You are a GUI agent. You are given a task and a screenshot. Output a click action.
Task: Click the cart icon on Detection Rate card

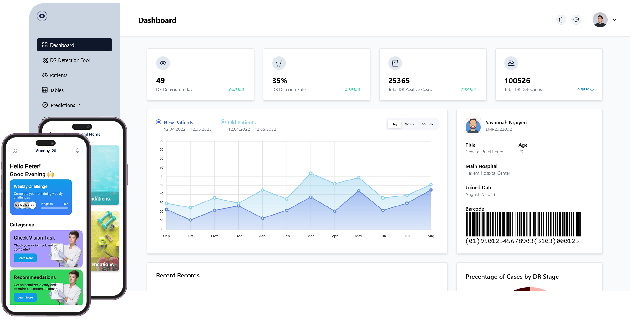[279, 63]
